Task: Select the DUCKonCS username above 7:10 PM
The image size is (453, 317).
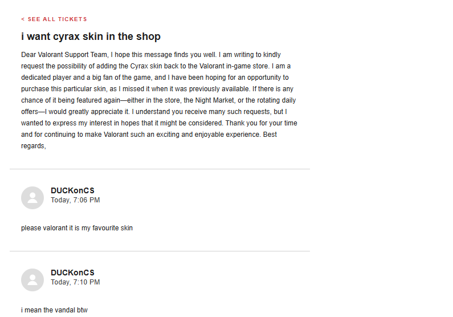Action: coord(72,273)
